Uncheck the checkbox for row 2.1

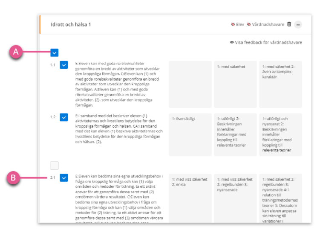[x=63, y=178]
